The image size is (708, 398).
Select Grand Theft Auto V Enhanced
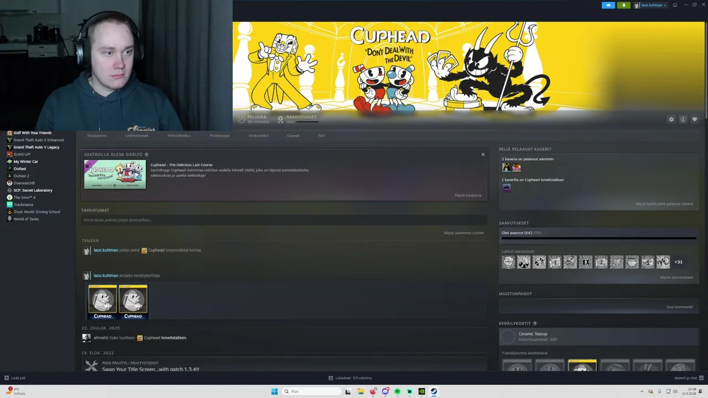[x=35, y=140]
